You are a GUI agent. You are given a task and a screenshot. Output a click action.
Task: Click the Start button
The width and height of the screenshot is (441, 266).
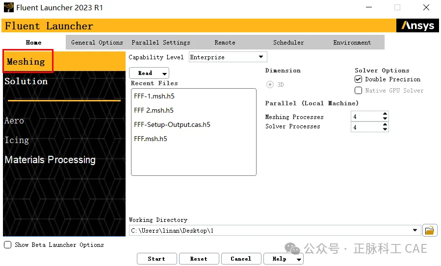pyautogui.click(x=156, y=259)
